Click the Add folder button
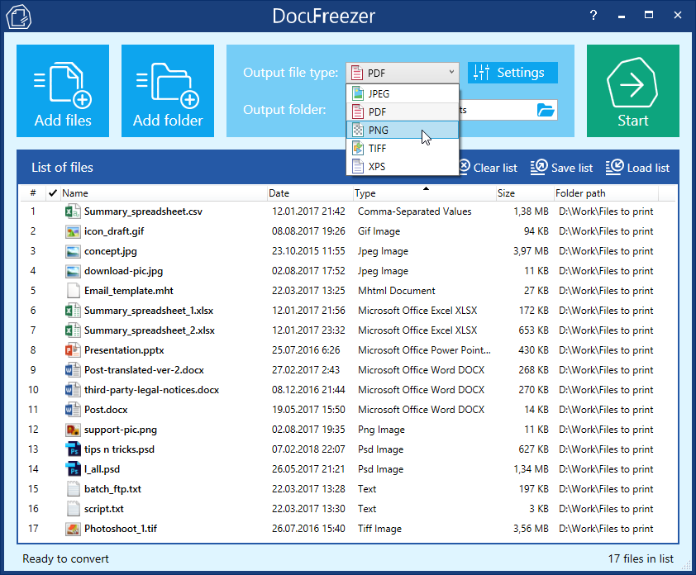This screenshot has width=696, height=575. pos(168,91)
